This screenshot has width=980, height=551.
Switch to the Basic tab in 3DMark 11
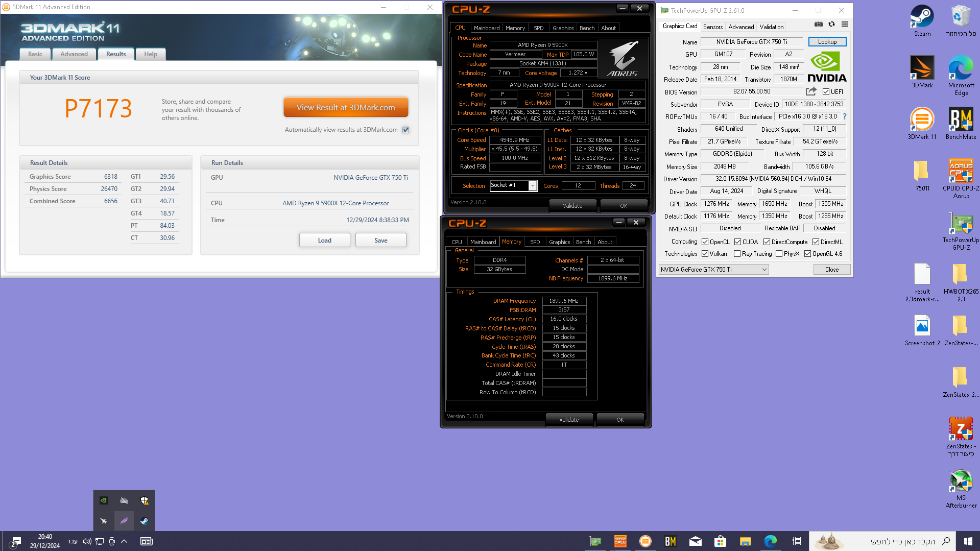tap(35, 54)
